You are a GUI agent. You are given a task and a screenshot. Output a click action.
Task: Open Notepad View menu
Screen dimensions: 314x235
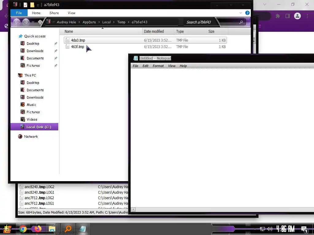pos(172,66)
